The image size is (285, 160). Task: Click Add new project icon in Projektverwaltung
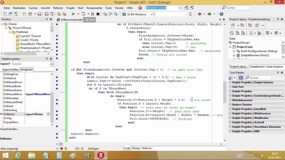(x=233, y=26)
